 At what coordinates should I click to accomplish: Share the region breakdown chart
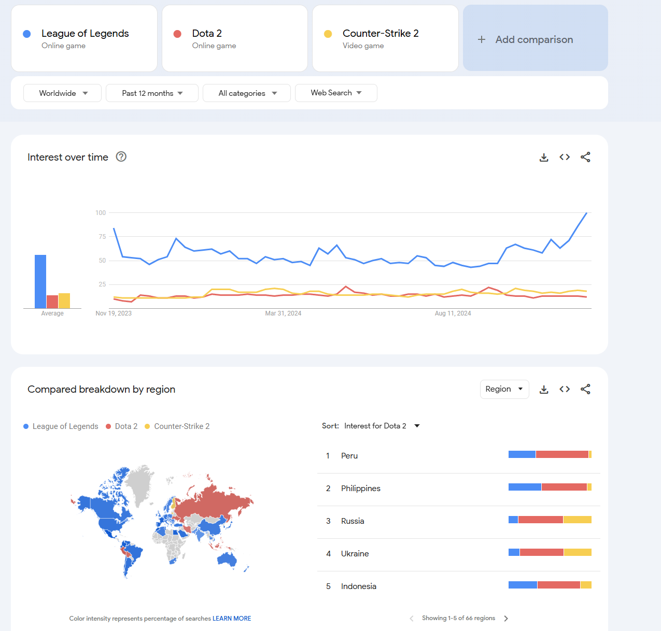tap(585, 389)
